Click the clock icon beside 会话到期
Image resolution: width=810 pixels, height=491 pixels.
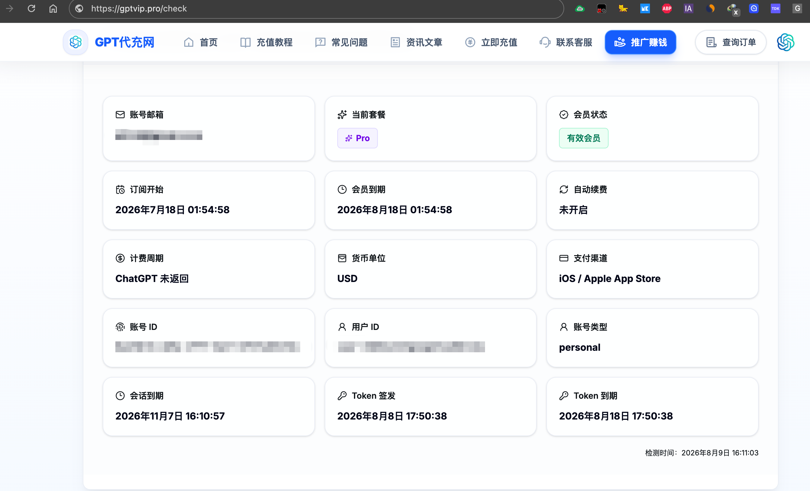[120, 395]
